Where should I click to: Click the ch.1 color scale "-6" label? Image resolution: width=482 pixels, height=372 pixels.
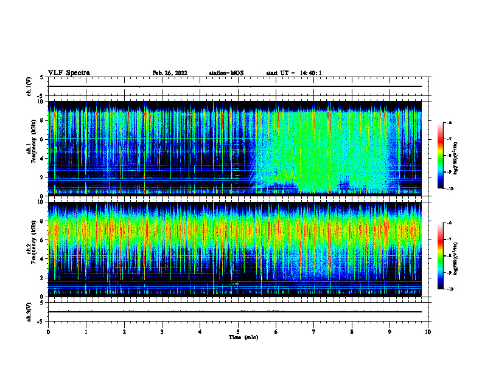[x=449, y=122]
